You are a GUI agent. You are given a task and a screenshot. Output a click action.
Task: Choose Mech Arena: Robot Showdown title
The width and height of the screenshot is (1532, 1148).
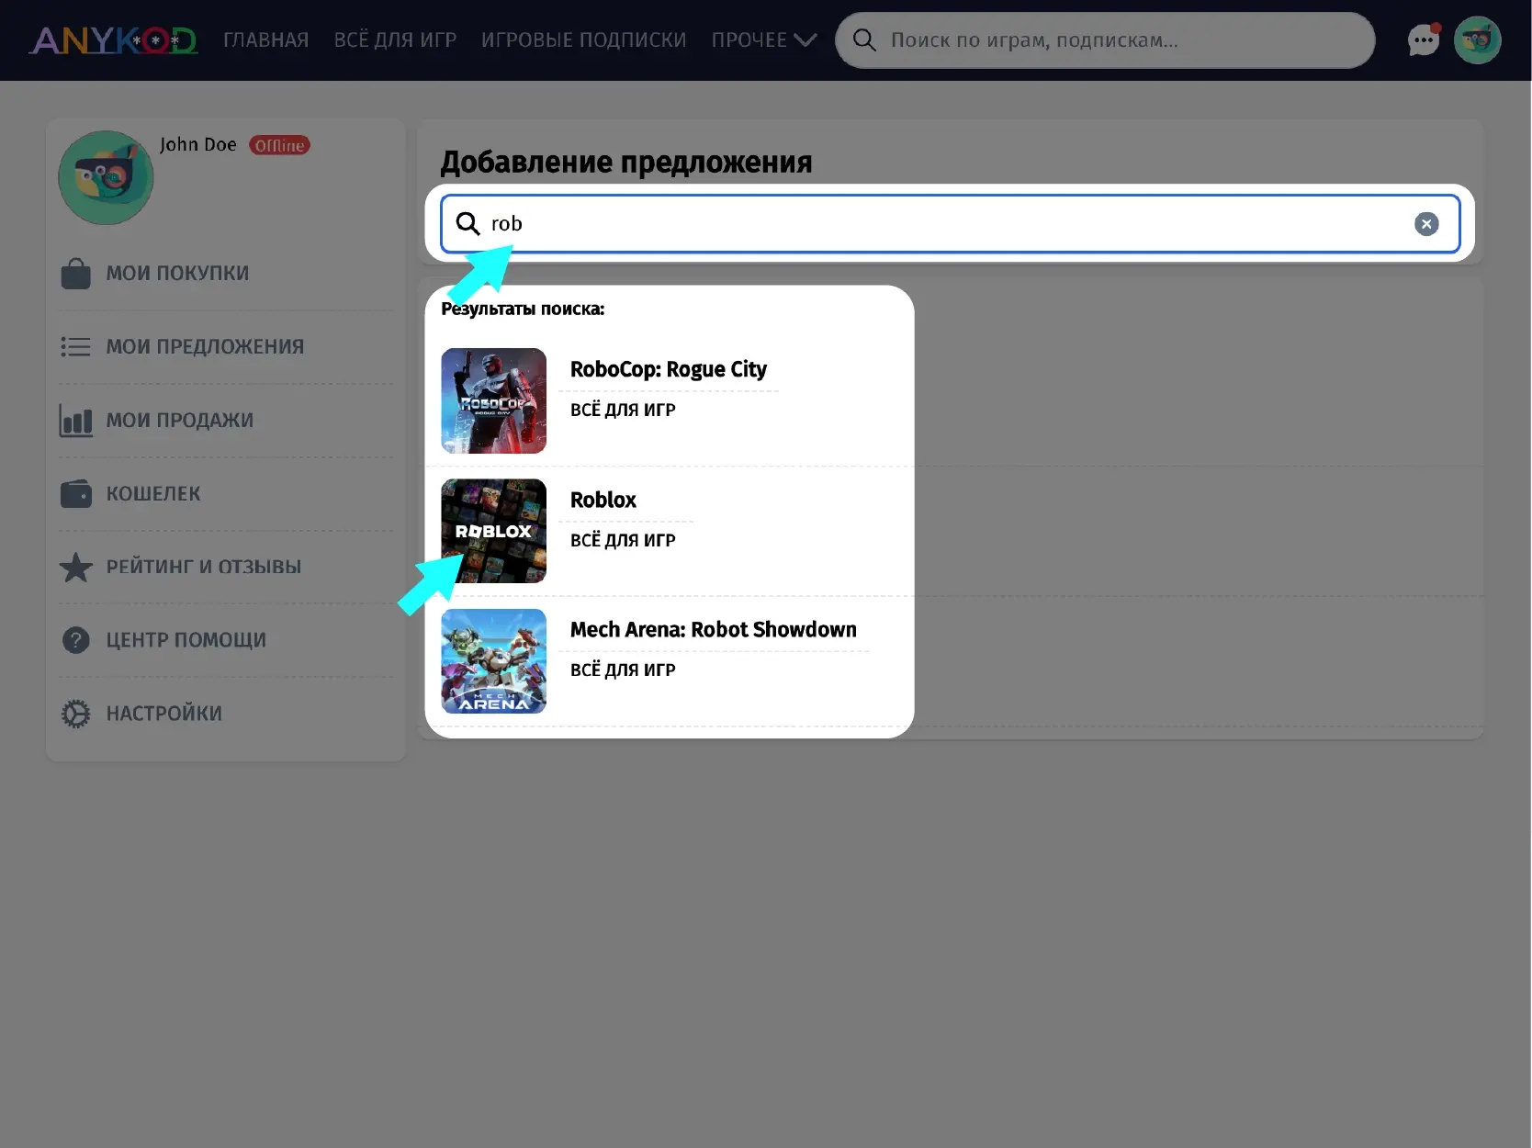point(714,630)
